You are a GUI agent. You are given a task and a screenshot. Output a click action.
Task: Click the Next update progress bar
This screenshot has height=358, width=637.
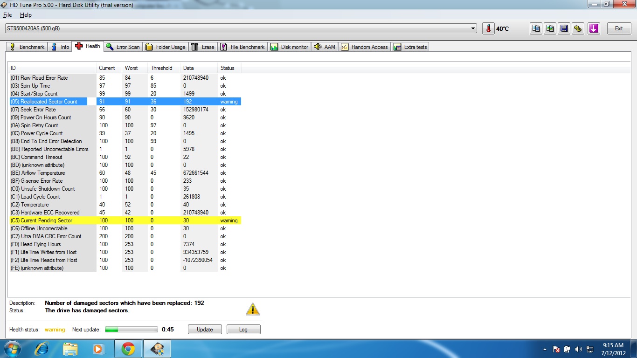click(x=132, y=330)
